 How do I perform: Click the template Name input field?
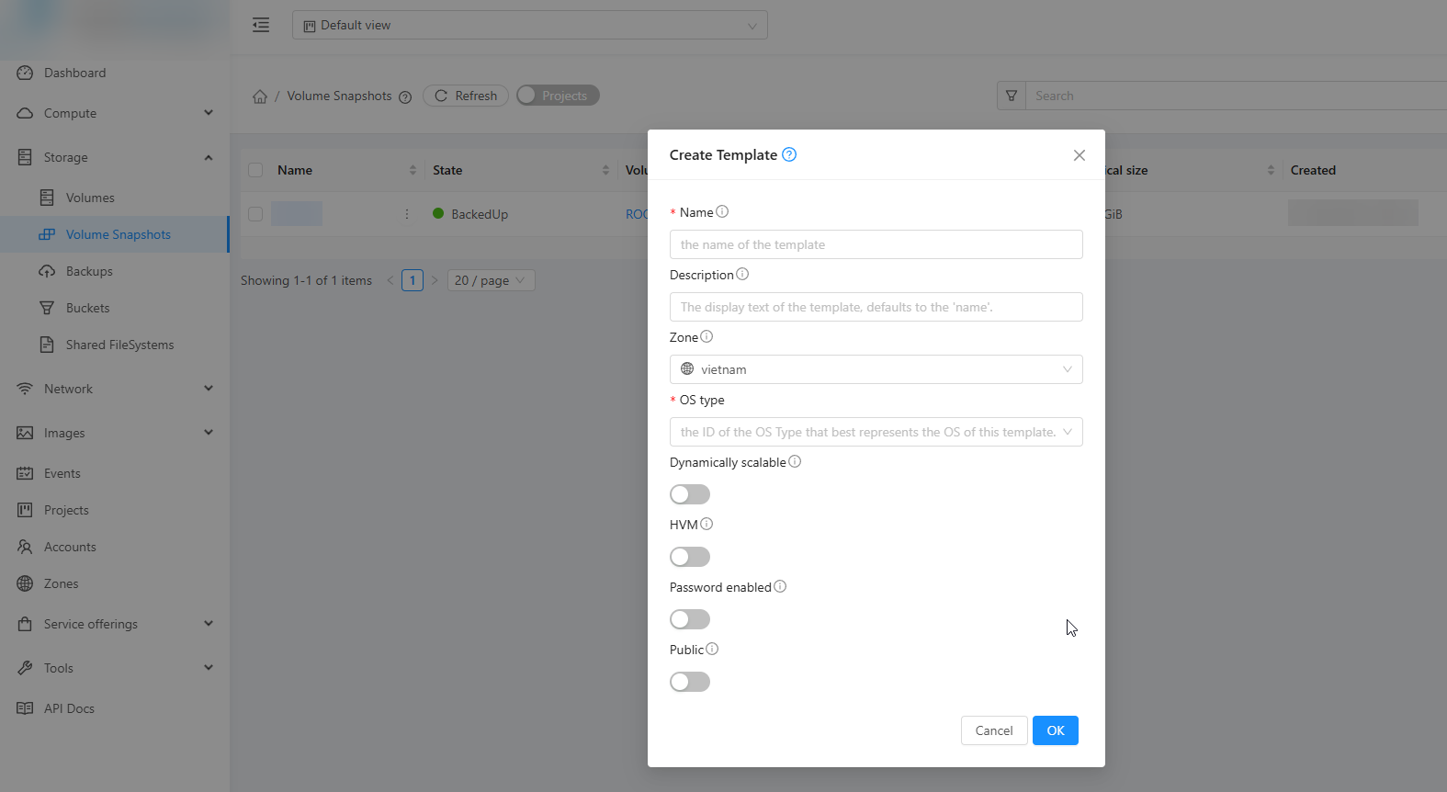coord(876,244)
